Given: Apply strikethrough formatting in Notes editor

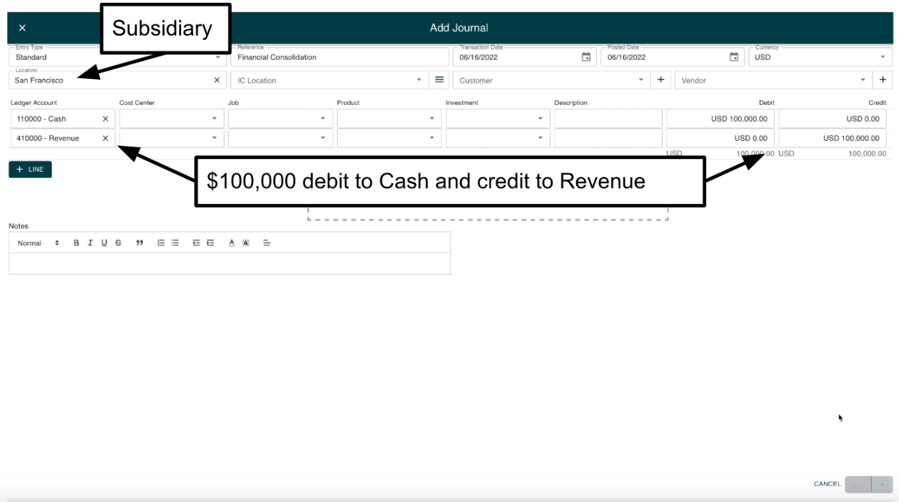Looking at the screenshot, I should [x=117, y=242].
